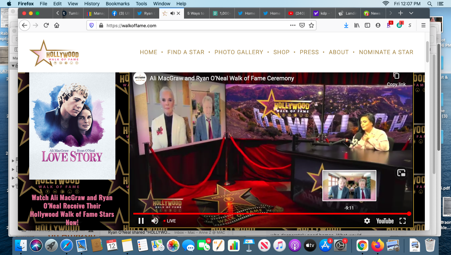Click the red video progress bar
451x255 pixels.
pos(271,213)
